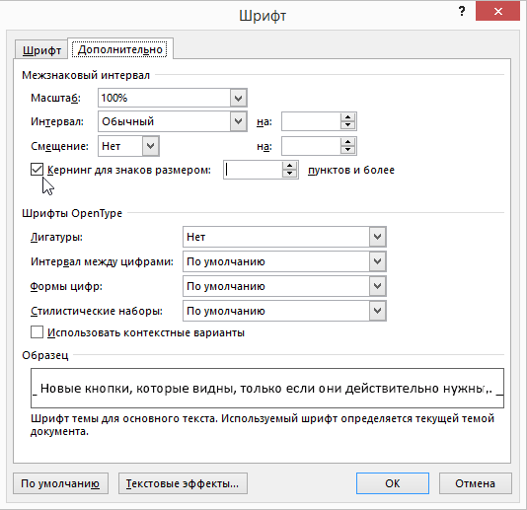The image size is (527, 510).
Task: Decrease the Смещение offset value with down arrow
Action: tap(347, 150)
